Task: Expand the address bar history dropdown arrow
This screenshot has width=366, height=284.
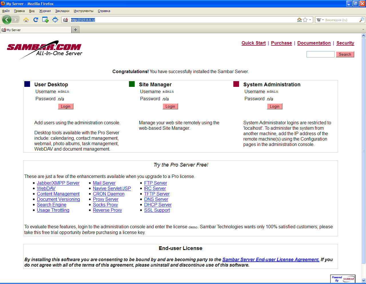Action: (310, 20)
